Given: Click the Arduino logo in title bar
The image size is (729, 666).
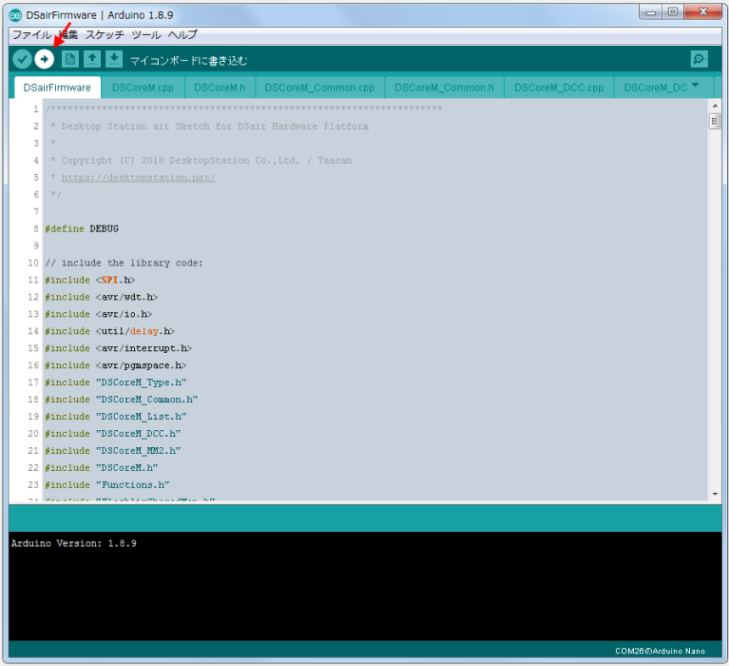Looking at the screenshot, I should [15, 15].
